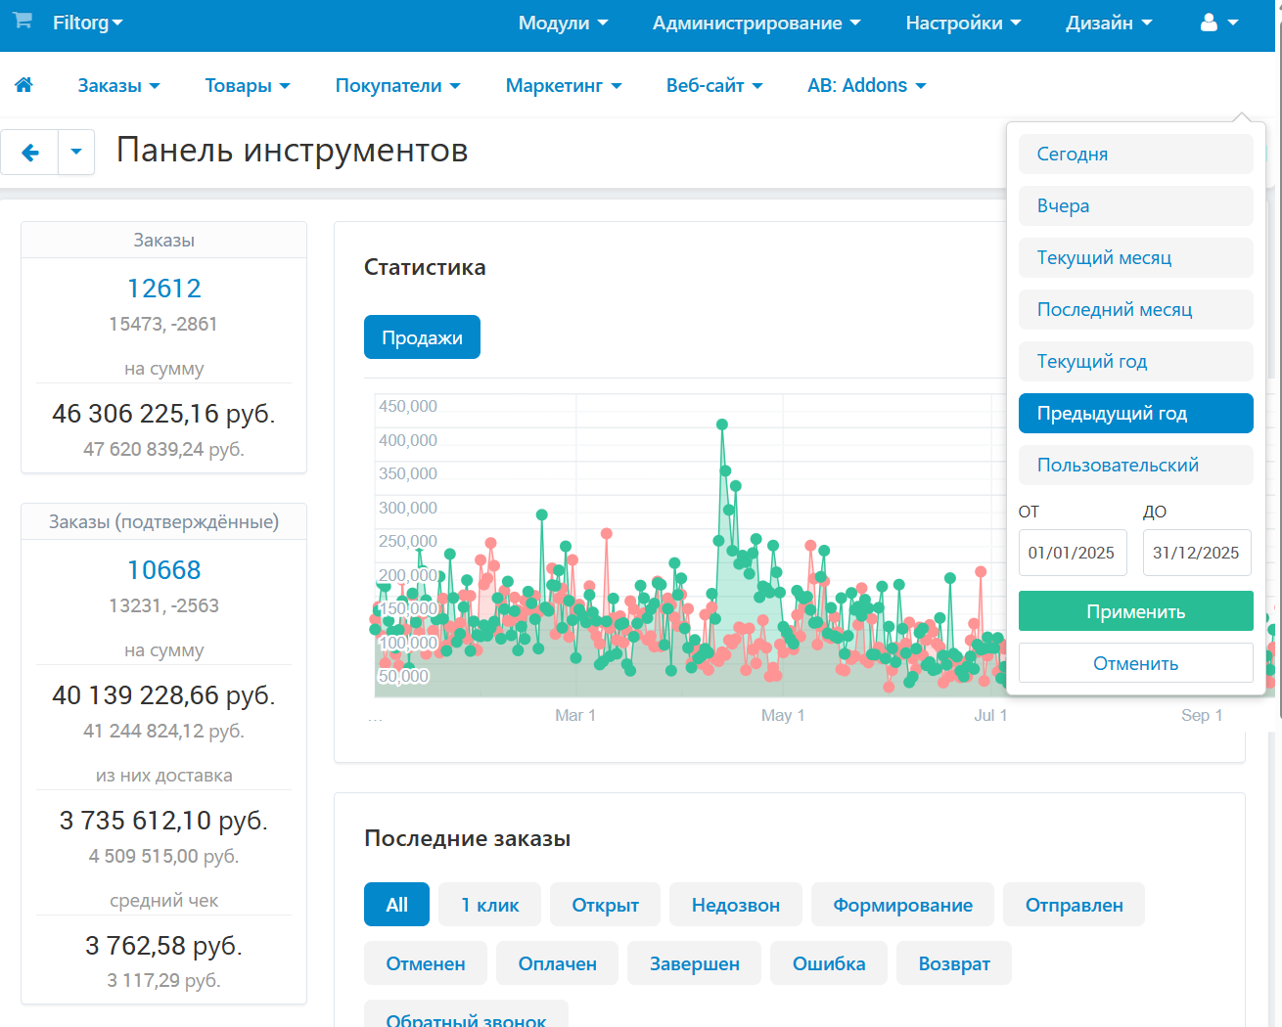Open the AB: Addons menu
The height and width of the screenshot is (1027, 1282).
(866, 86)
